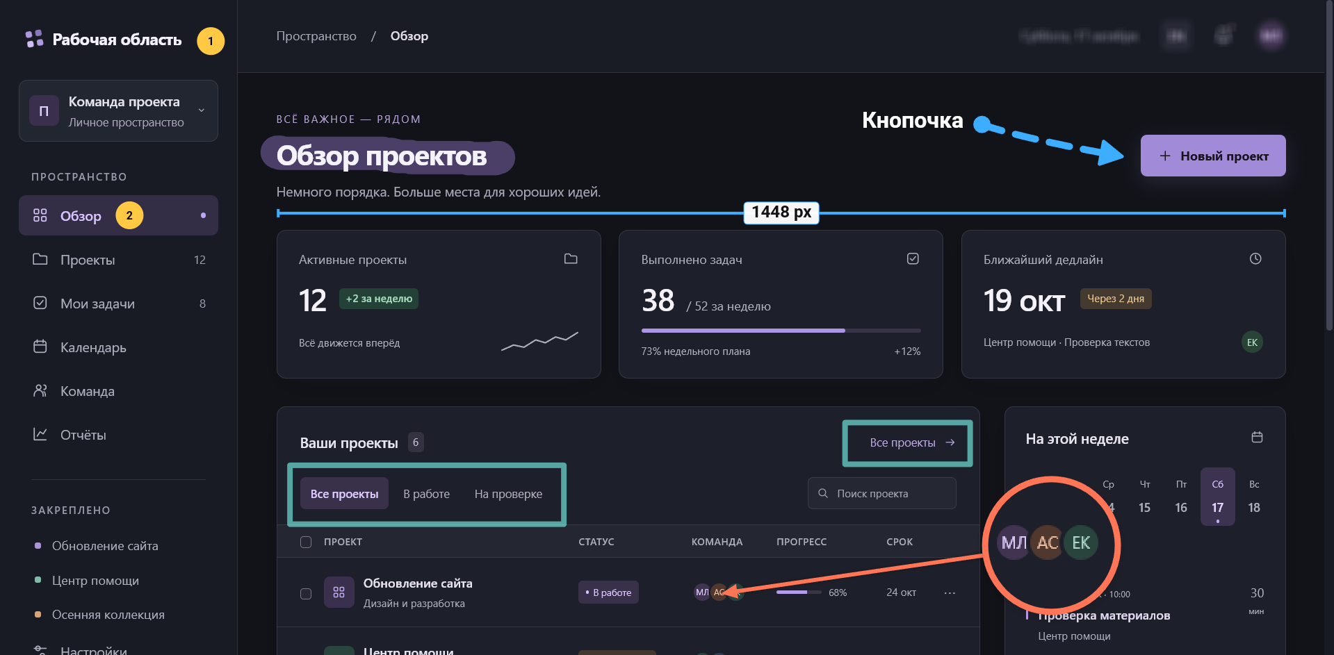The image size is (1334, 655).
Task: Click the Отчёты chart icon
Action: click(40, 434)
